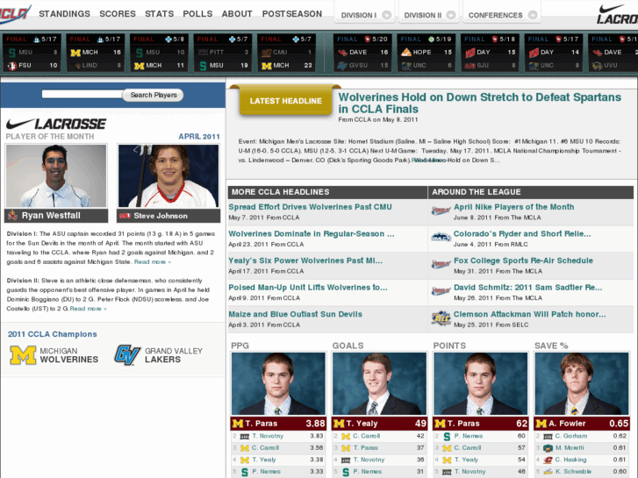
Task: Open Wolverines Dominate in Regular-Season article
Action: [x=312, y=233]
